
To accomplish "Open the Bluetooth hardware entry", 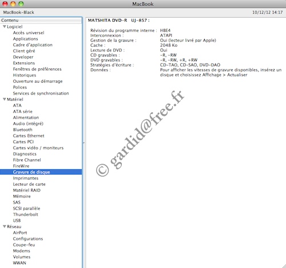I will (22, 129).
